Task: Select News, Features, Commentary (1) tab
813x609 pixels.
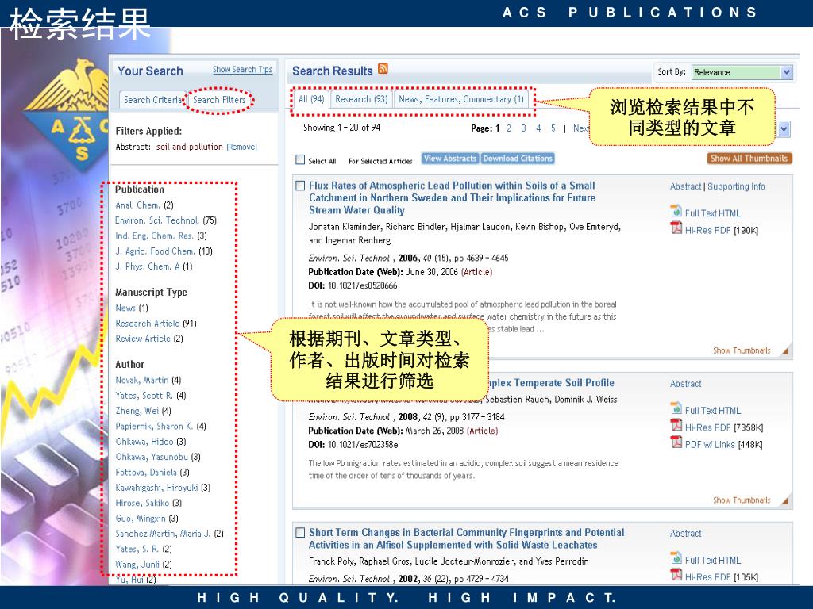Action: pyautogui.click(x=461, y=99)
